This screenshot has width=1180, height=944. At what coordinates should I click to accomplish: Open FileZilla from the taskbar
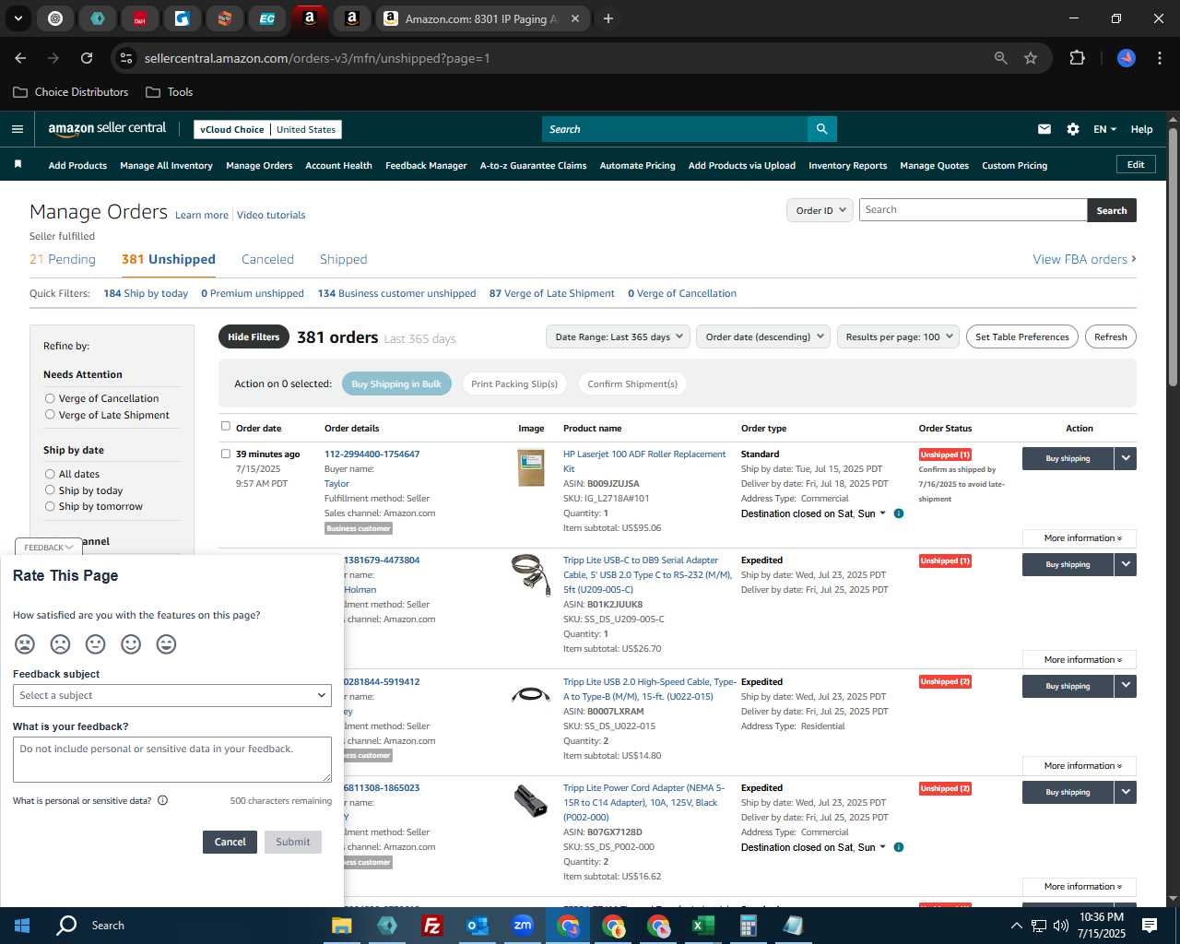(431, 926)
